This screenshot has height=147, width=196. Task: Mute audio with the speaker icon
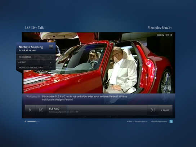[x=25, y=121]
